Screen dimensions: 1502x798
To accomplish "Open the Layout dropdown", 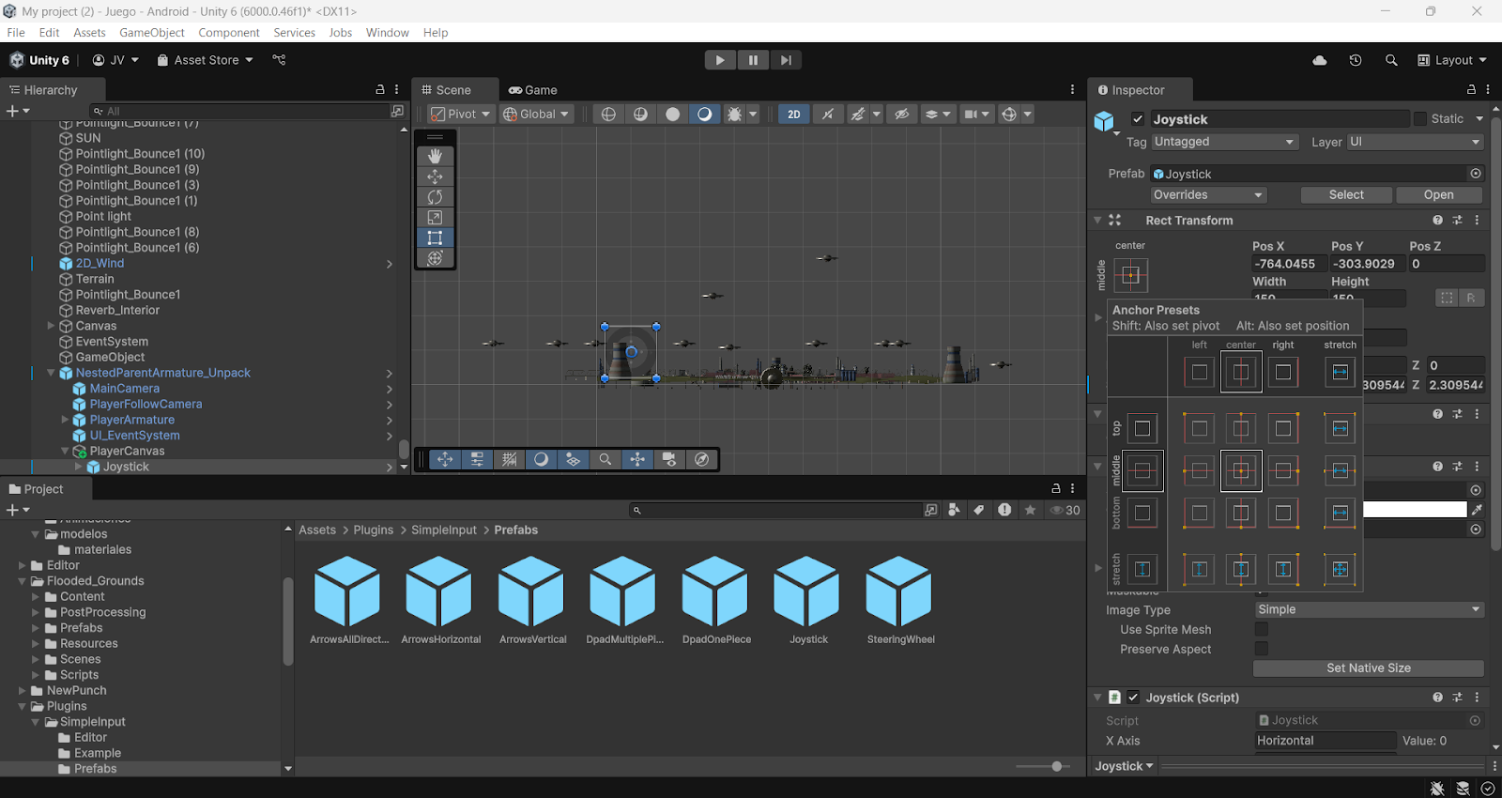I will click(x=1451, y=60).
